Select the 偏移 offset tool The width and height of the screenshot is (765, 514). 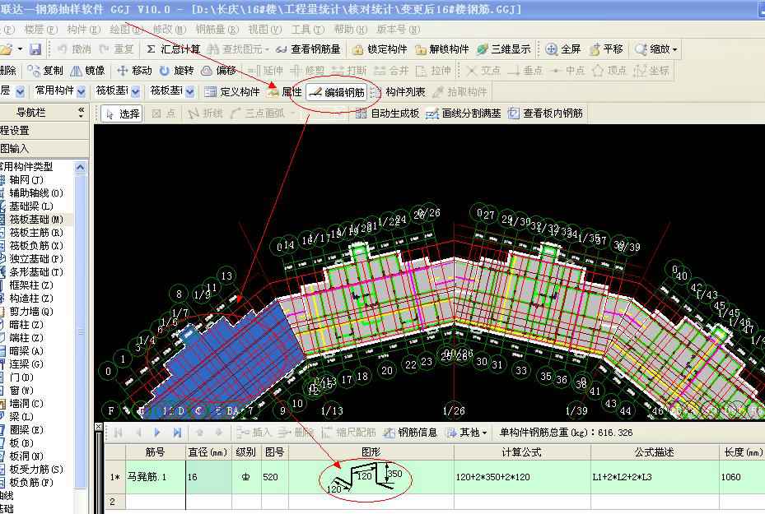click(x=219, y=71)
